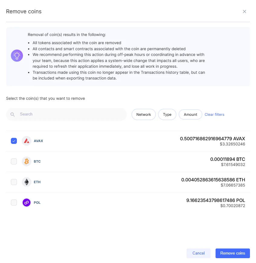This screenshot has height=263, width=256.
Task: Check the BTC checkbox
Action: [14, 161]
